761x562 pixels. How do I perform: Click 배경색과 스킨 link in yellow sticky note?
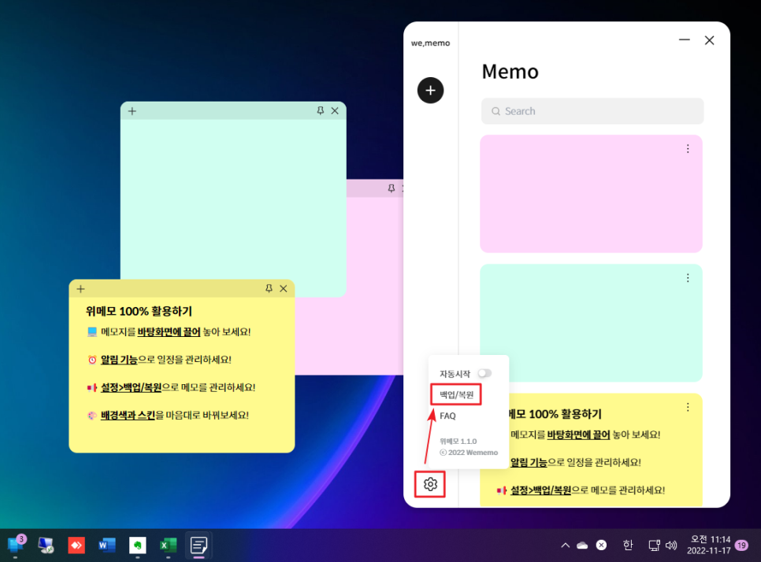[x=128, y=415]
